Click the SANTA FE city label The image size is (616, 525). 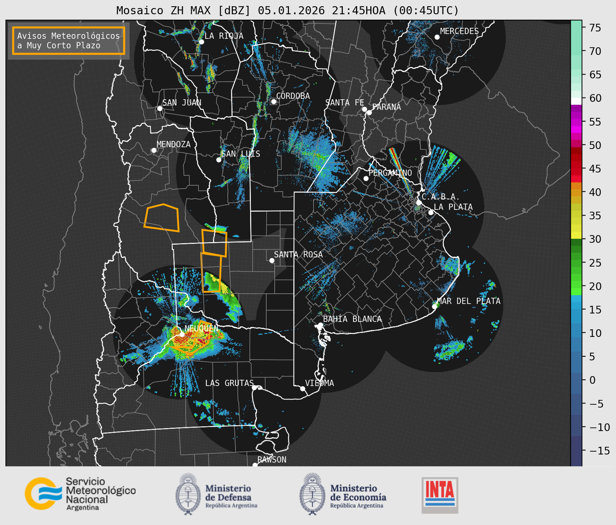point(345,103)
